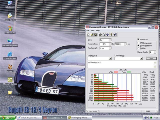Select the Neither radio button
The height and width of the screenshot is (120, 160).
(x=138, y=48)
